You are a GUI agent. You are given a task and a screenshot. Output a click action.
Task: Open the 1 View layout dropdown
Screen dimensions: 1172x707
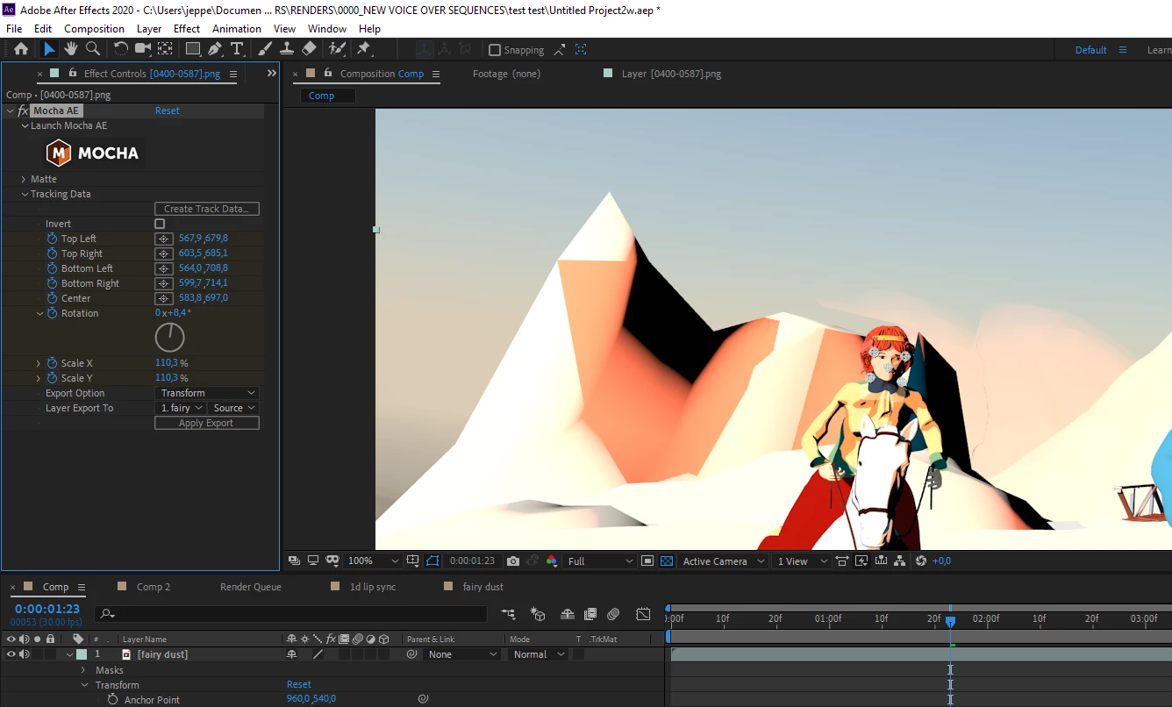[802, 561]
